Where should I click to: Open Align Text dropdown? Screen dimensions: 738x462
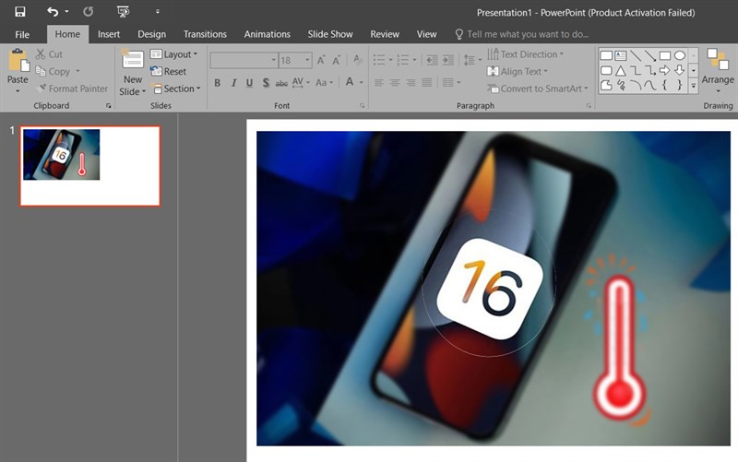[518, 72]
